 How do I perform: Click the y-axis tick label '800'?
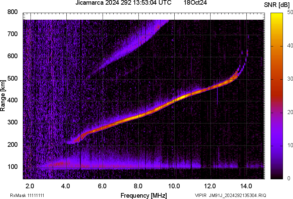[x=12, y=12]
